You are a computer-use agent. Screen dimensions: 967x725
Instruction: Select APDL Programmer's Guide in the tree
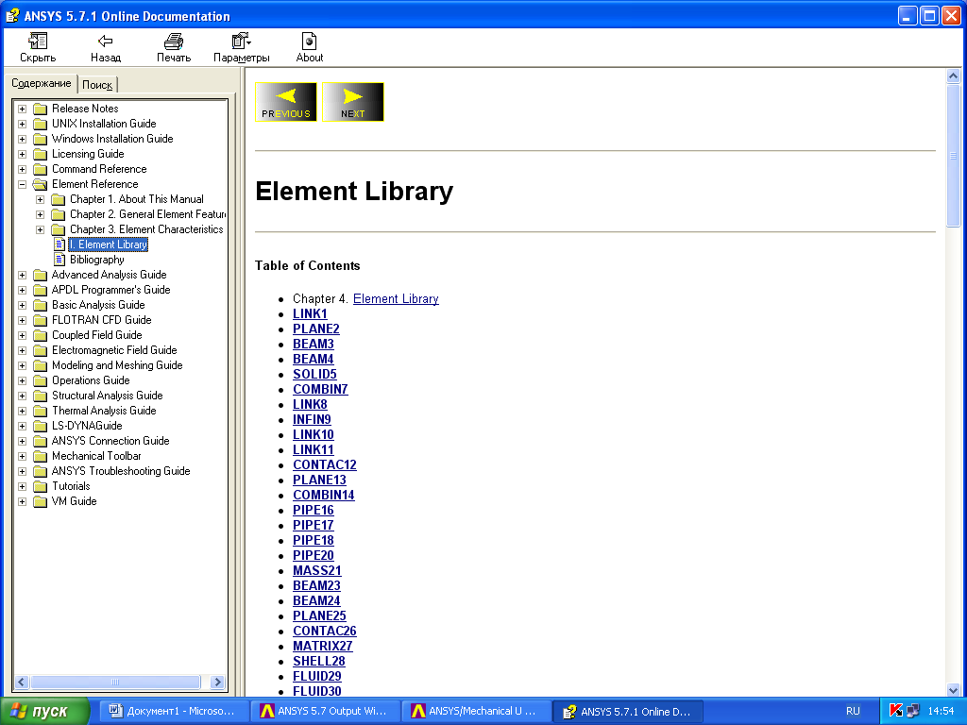pyautogui.click(x=111, y=290)
